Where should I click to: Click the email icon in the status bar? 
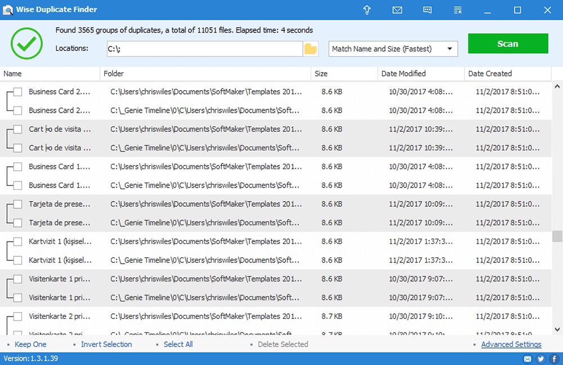pyautogui.click(x=528, y=359)
